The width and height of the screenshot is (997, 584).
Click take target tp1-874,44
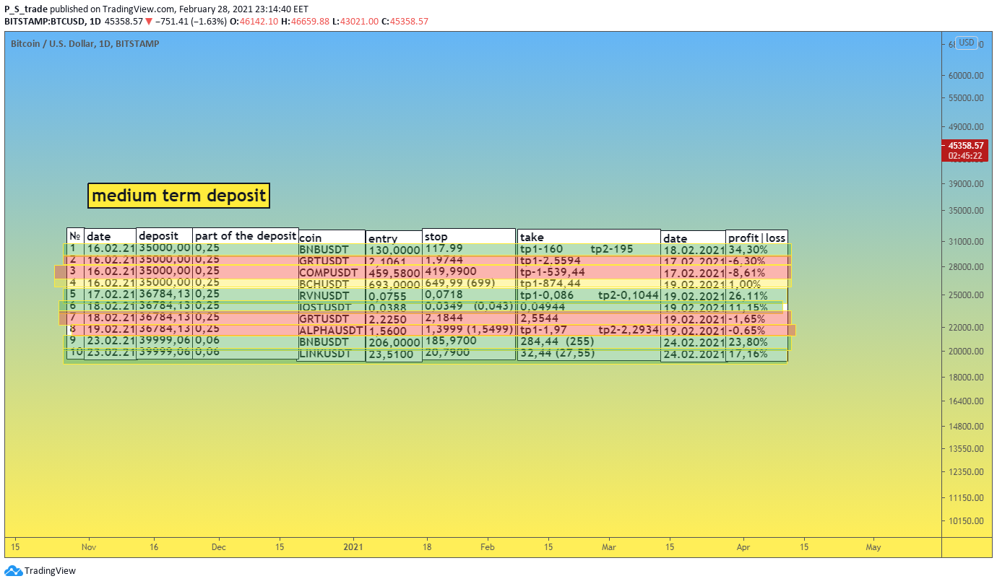pyautogui.click(x=551, y=284)
